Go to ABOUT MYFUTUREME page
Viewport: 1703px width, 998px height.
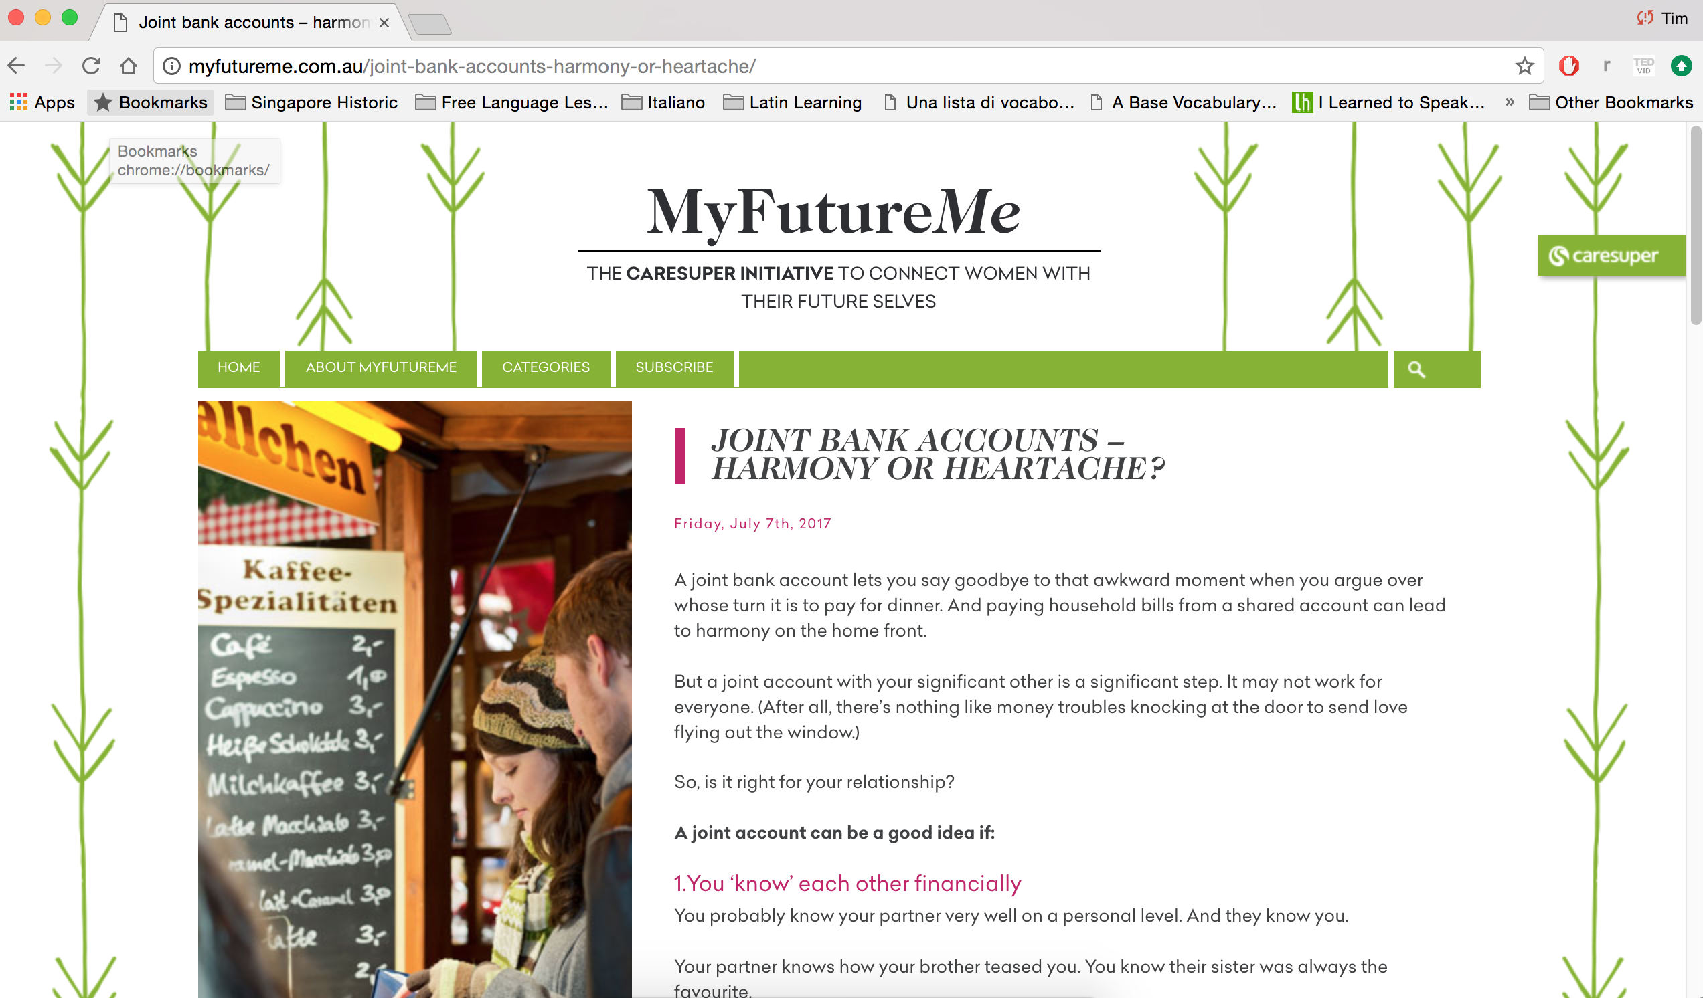tap(381, 367)
